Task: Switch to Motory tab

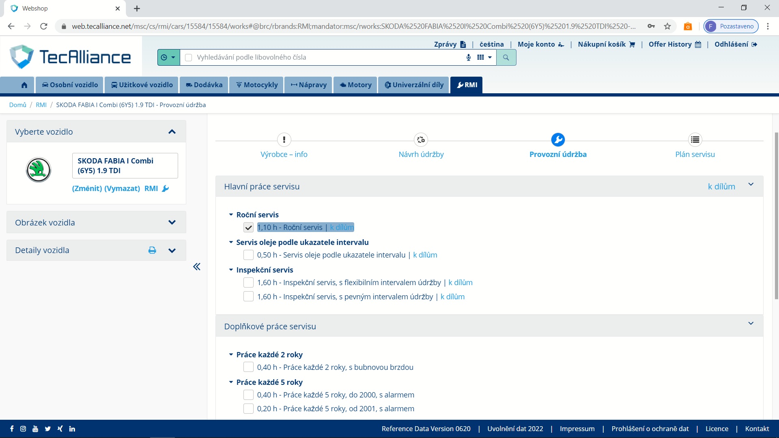Action: click(355, 85)
